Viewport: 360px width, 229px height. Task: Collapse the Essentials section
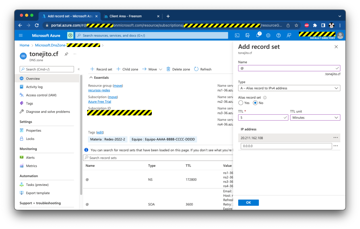coord(91,78)
